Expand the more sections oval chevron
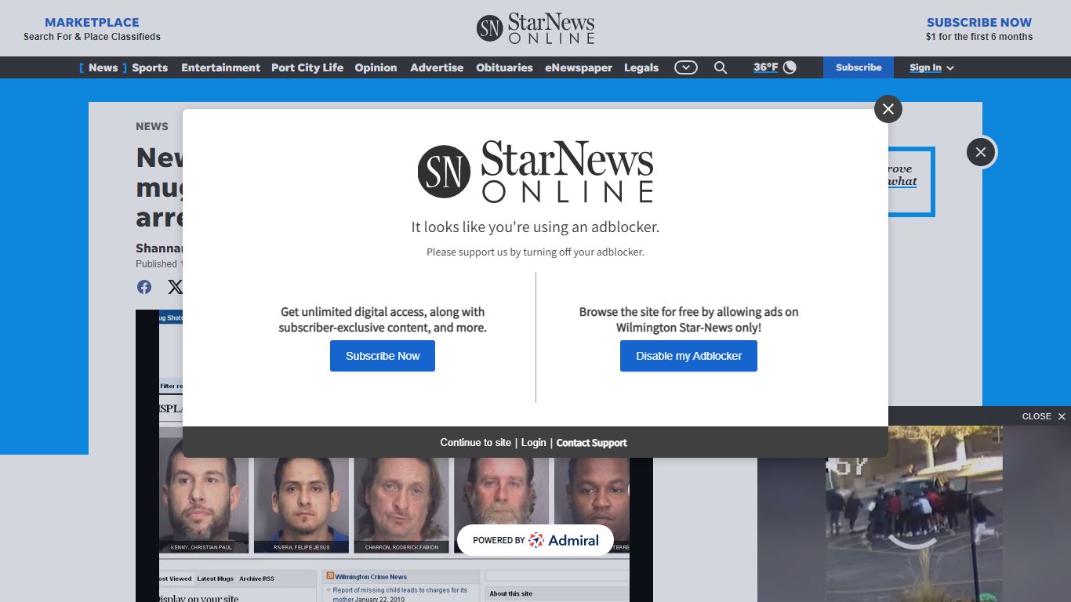Image resolution: width=1071 pixels, height=602 pixels. [686, 67]
